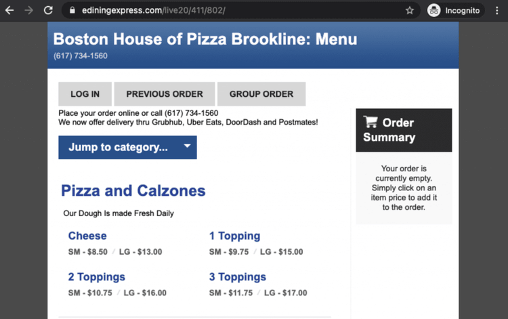
Task: Reload the page with refresh icon
Action: (x=48, y=11)
